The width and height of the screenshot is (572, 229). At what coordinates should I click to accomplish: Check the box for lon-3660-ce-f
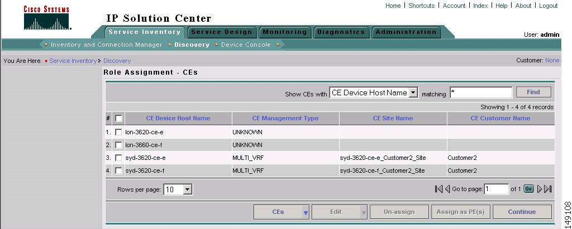[x=118, y=145]
